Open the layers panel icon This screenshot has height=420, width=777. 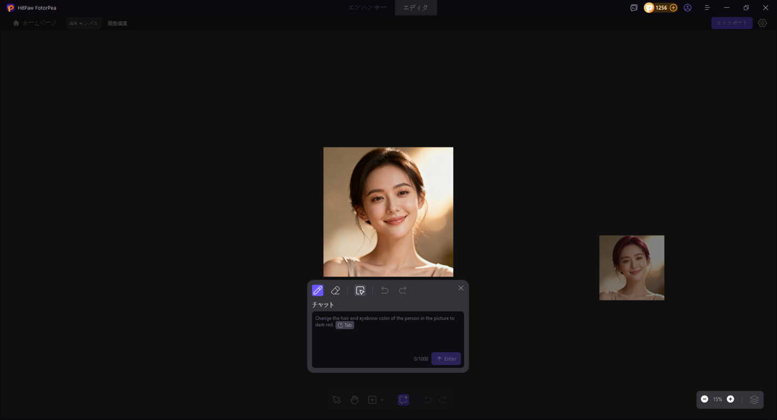tap(754, 400)
